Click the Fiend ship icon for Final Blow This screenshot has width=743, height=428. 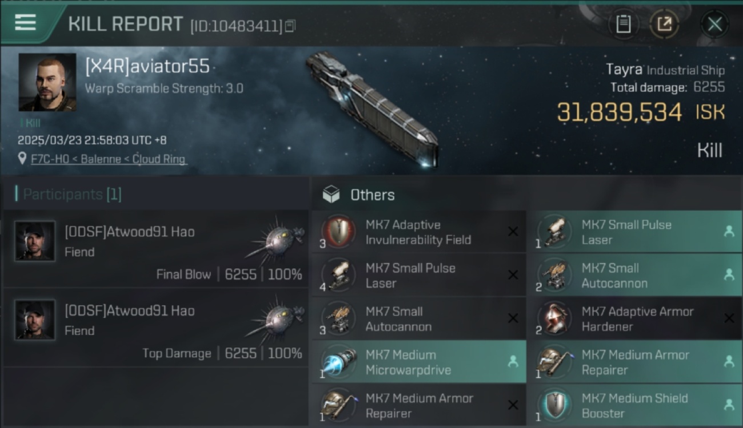click(x=276, y=240)
